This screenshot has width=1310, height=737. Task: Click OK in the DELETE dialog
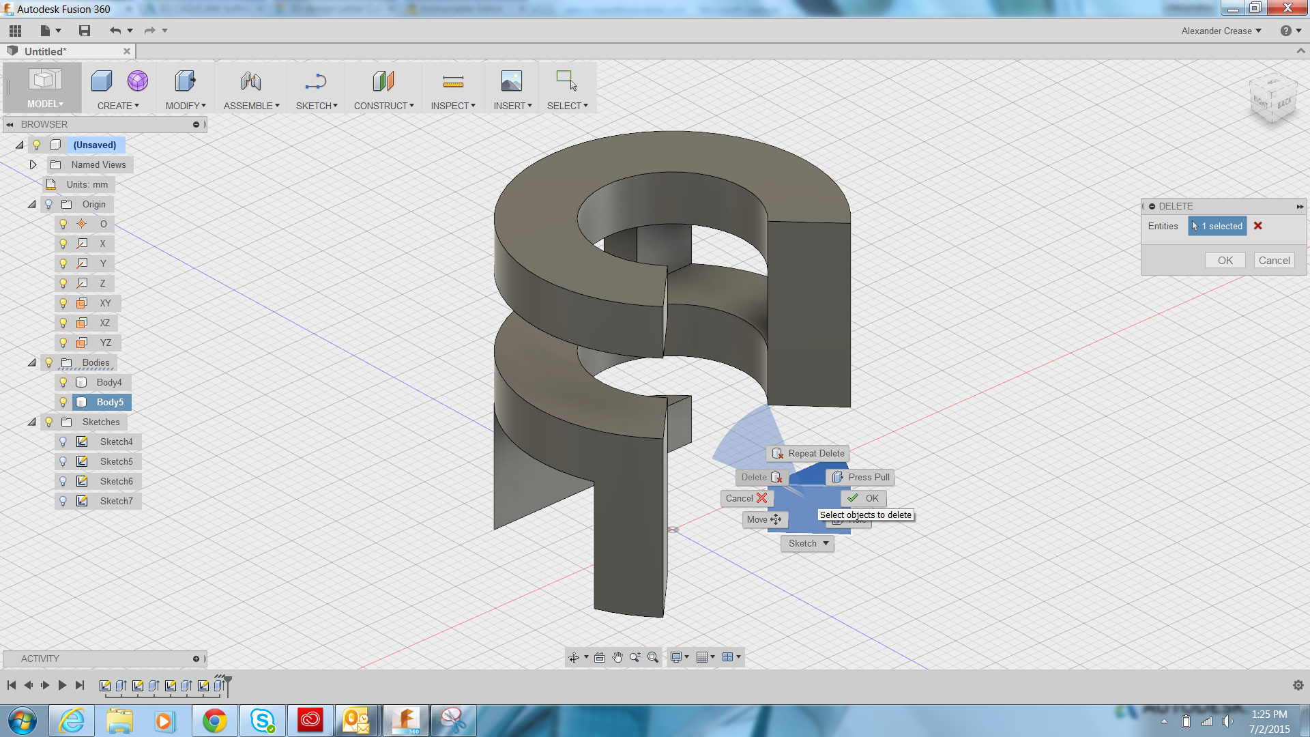[1225, 261]
